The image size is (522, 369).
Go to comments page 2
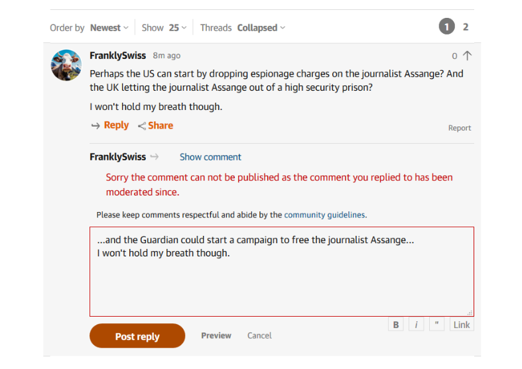coord(466,27)
